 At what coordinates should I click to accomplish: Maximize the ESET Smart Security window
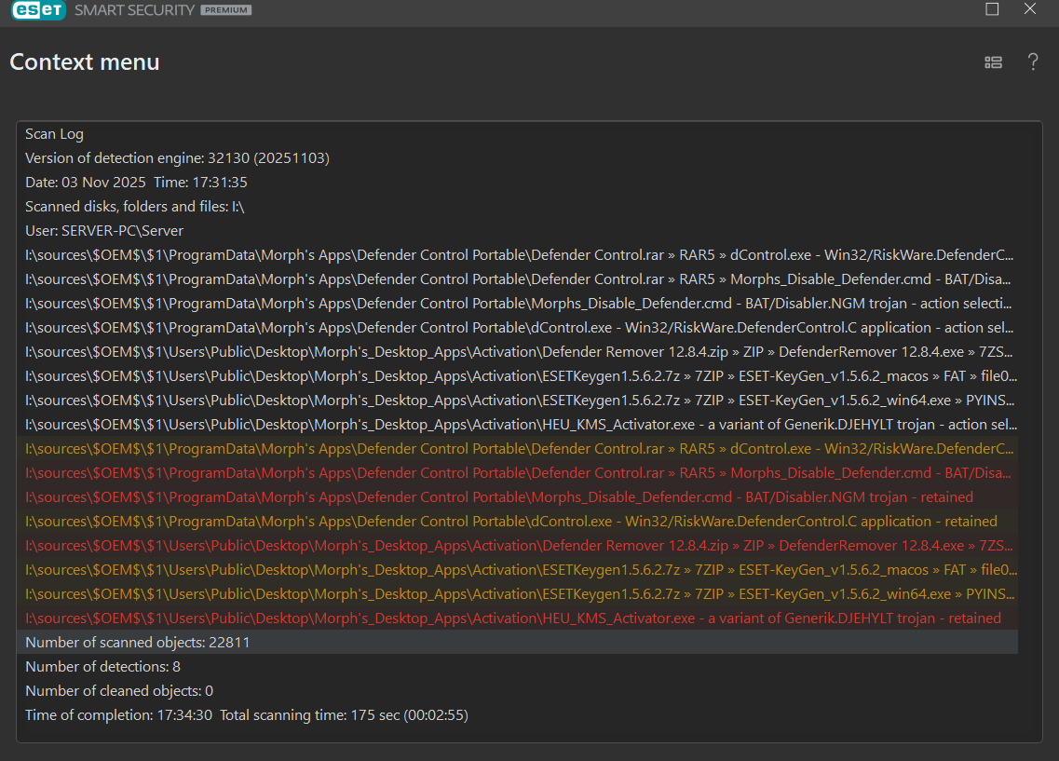point(992,9)
